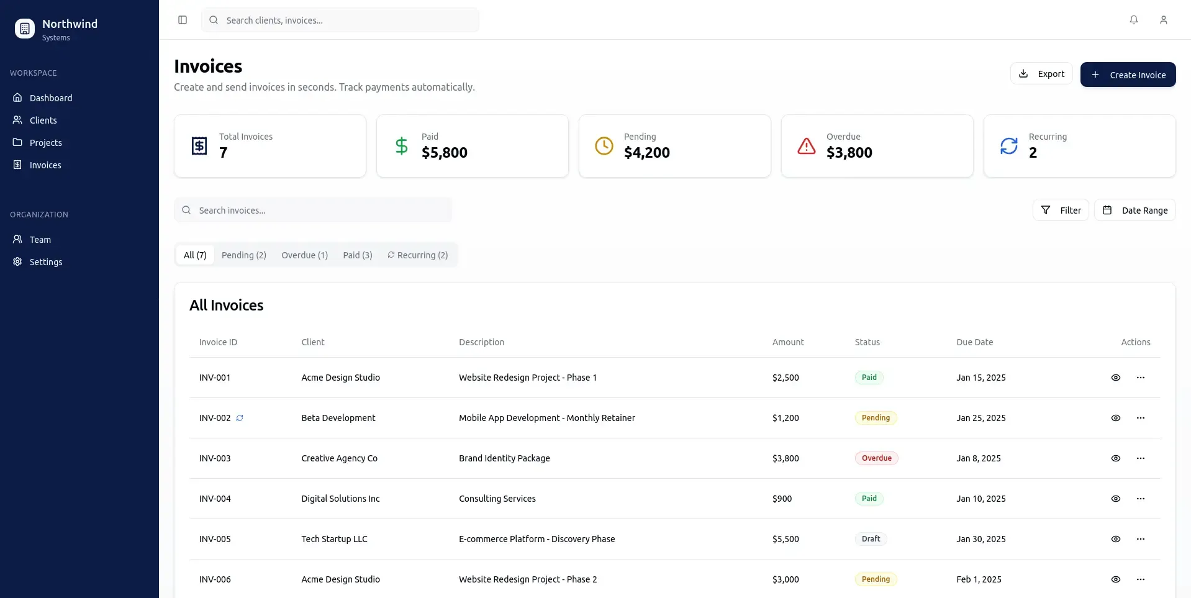The width and height of the screenshot is (1191, 598).
Task: Export invoices using the Export button
Action: [1041, 73]
